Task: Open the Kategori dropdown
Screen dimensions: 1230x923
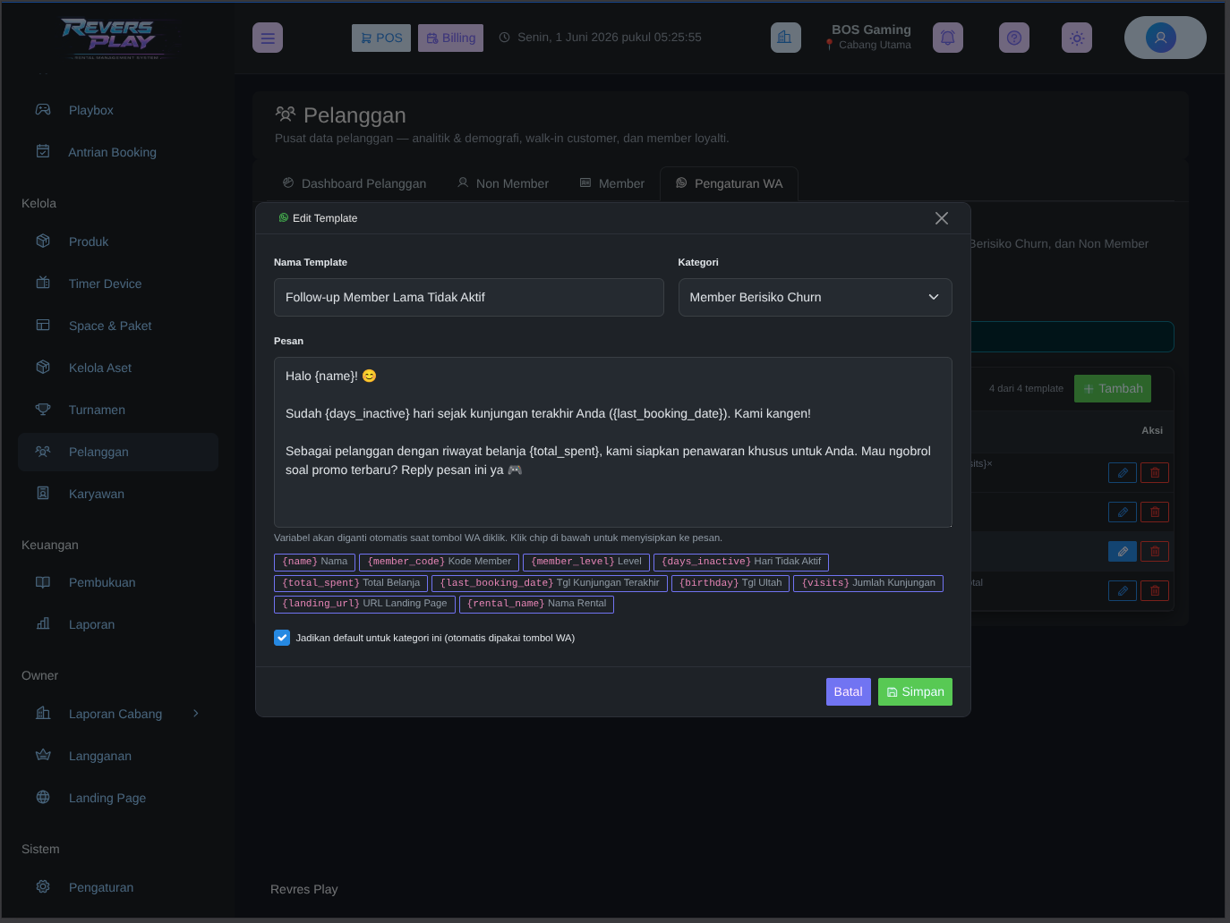Action: [x=816, y=297]
